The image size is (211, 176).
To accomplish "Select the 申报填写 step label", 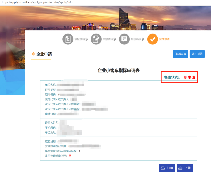I will [x=108, y=39].
